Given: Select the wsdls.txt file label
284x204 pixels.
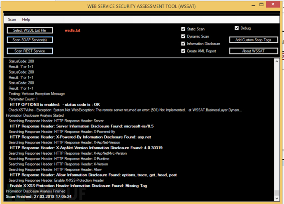Looking at the screenshot, I should (x=72, y=30).
